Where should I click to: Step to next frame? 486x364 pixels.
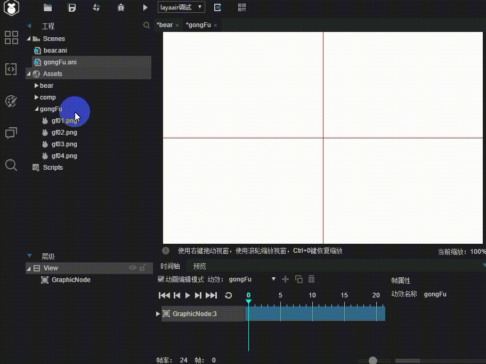click(198, 295)
